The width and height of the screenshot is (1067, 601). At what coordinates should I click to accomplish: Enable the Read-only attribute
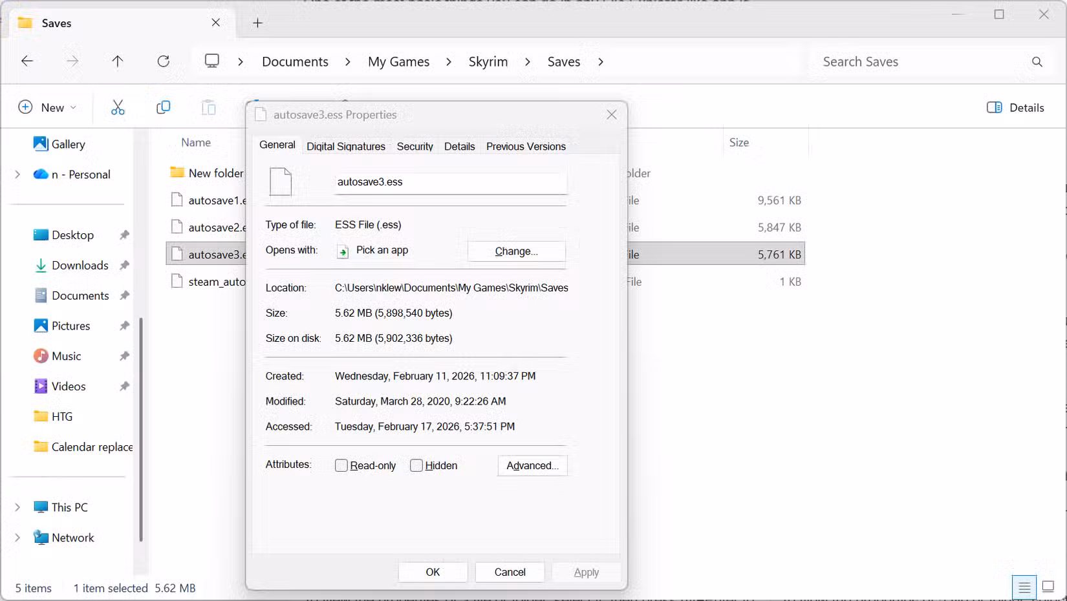click(x=341, y=465)
